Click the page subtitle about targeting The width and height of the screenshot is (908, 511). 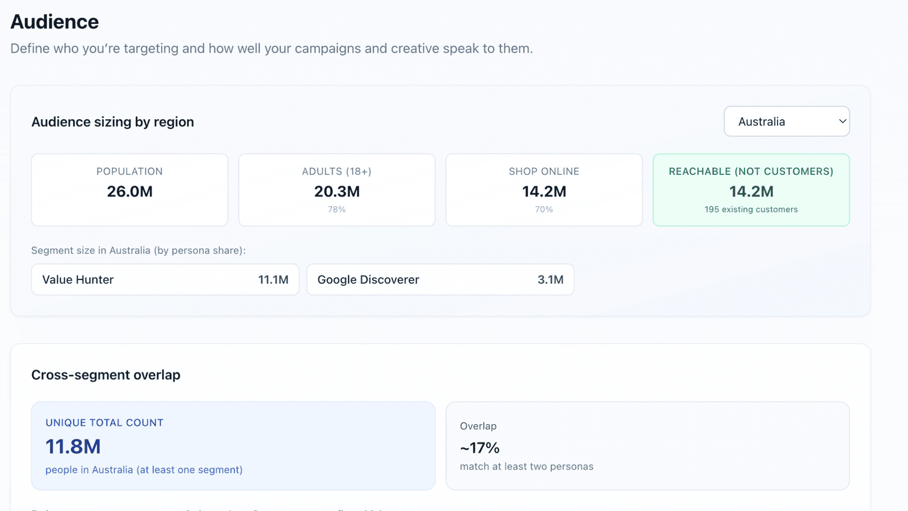coord(271,48)
